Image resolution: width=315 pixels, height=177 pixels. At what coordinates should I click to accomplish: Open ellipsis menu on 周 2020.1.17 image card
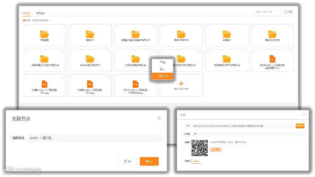pos(291,52)
